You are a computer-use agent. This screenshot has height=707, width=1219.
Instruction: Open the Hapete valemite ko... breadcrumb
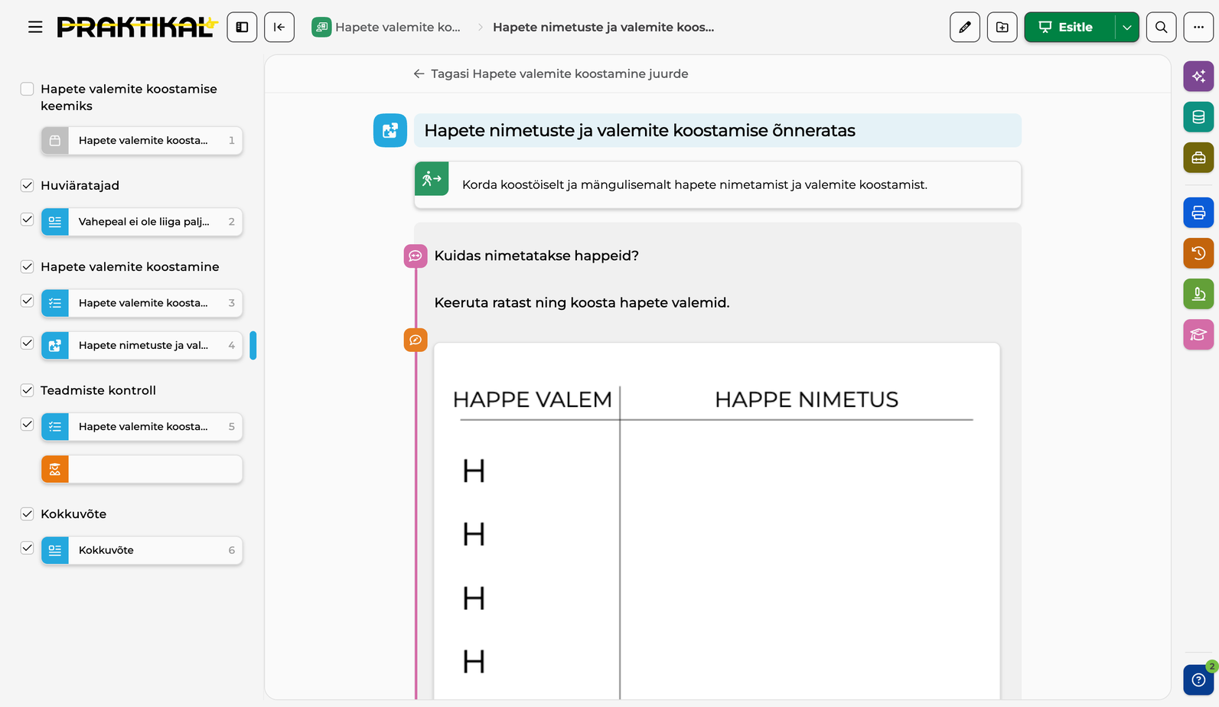point(386,28)
